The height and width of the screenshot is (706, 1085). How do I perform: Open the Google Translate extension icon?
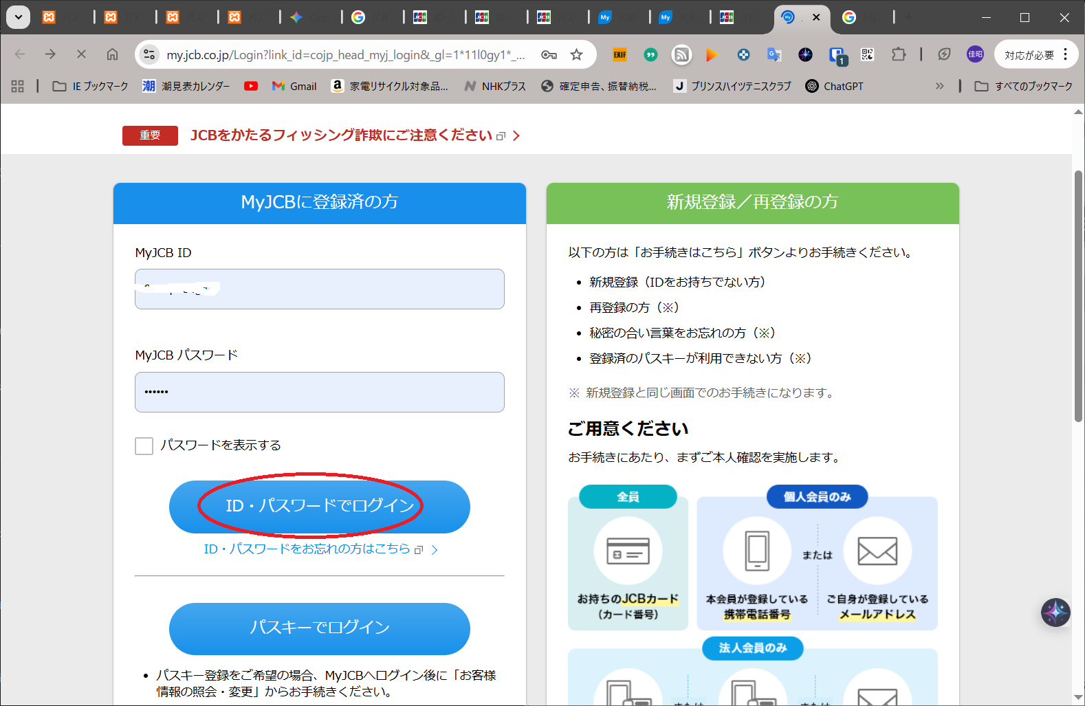pyautogui.click(x=774, y=55)
